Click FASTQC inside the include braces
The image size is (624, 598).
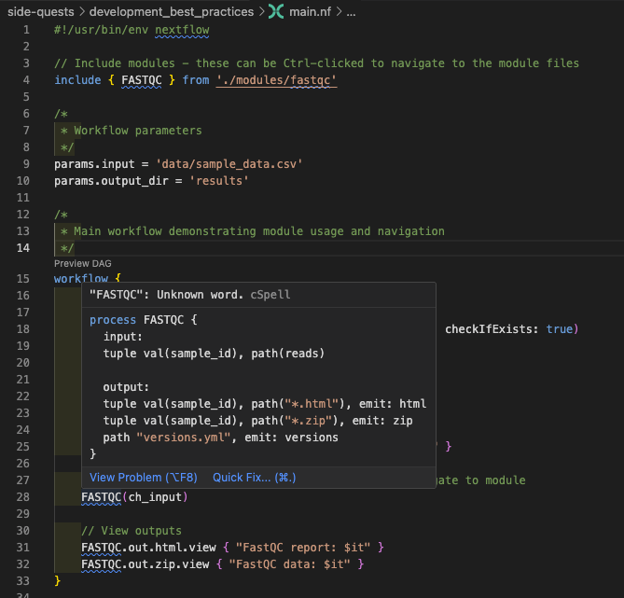click(141, 80)
